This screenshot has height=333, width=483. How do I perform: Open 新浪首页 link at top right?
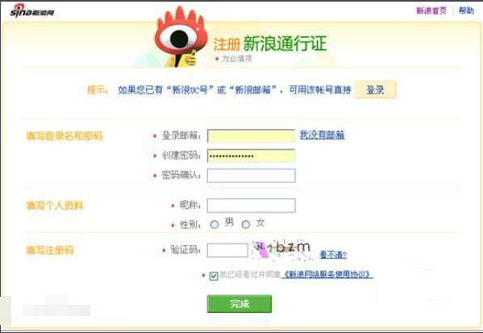pos(431,10)
